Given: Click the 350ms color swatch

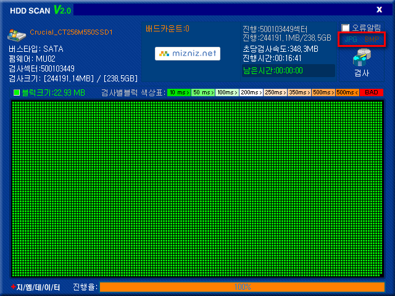Looking at the screenshot, I should point(299,92).
